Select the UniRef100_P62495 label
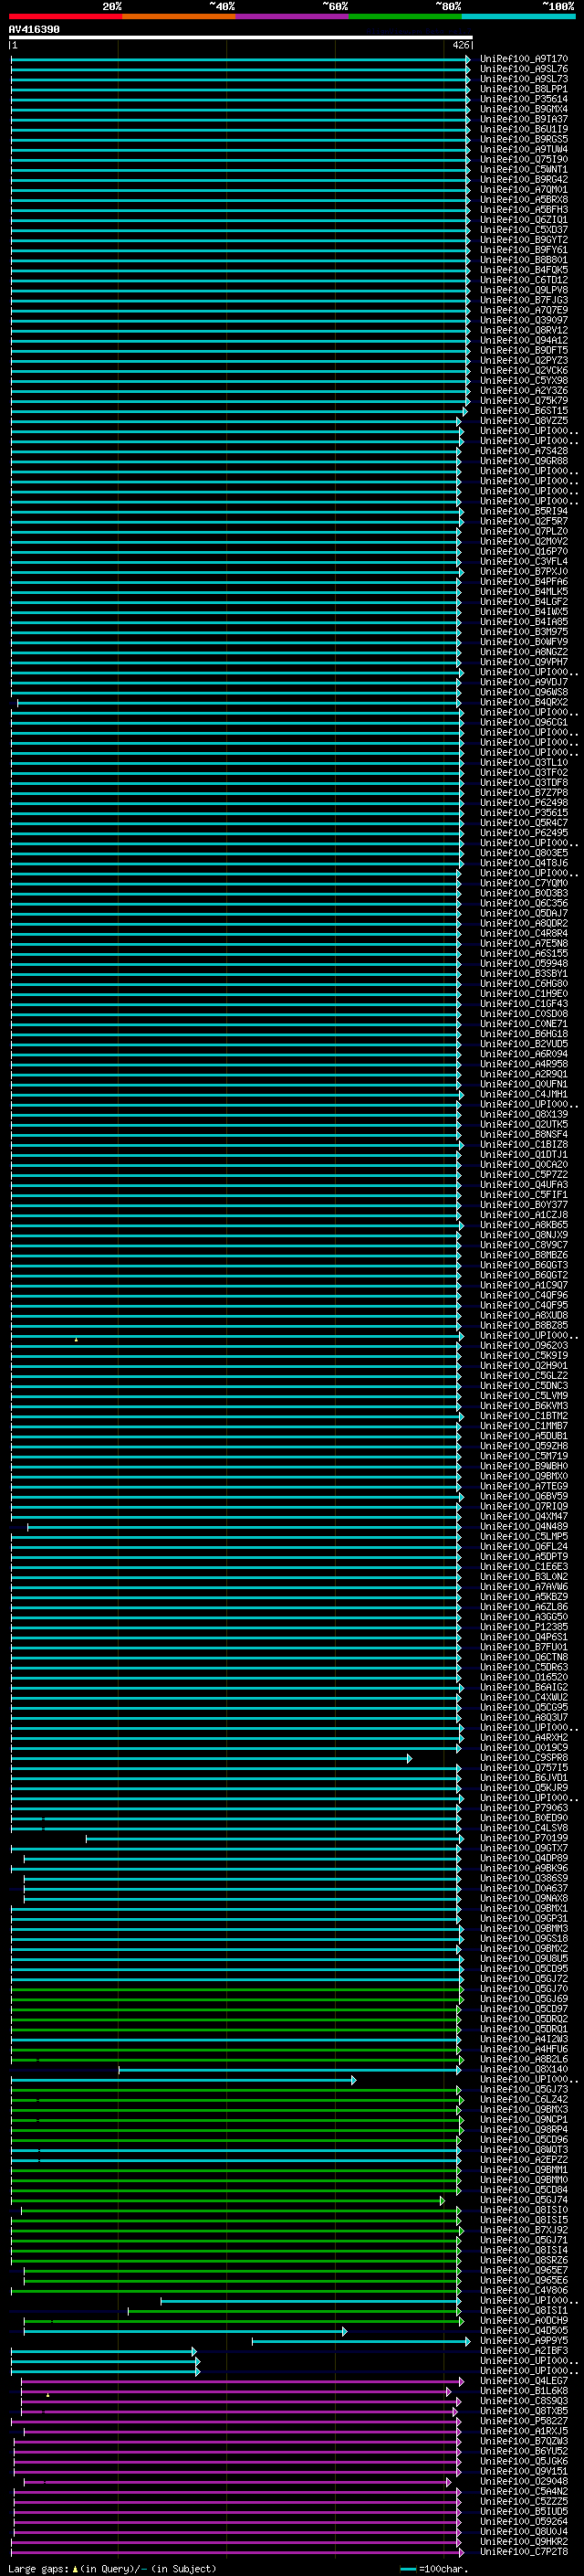Image resolution: width=584 pixels, height=2576 pixels. 523,833
